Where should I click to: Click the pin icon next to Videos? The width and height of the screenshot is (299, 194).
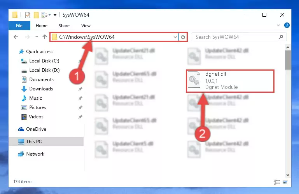(x=80, y=117)
